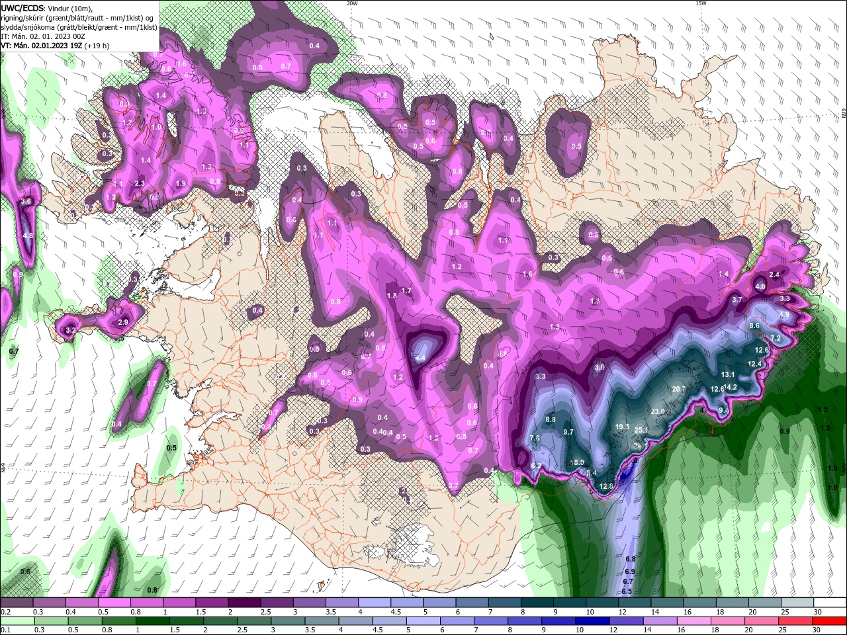Click the 2.9 value on the western peninsula

click(122, 322)
